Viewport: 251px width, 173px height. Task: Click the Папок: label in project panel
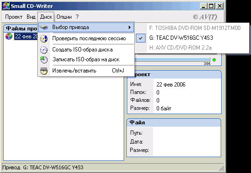[138, 92]
